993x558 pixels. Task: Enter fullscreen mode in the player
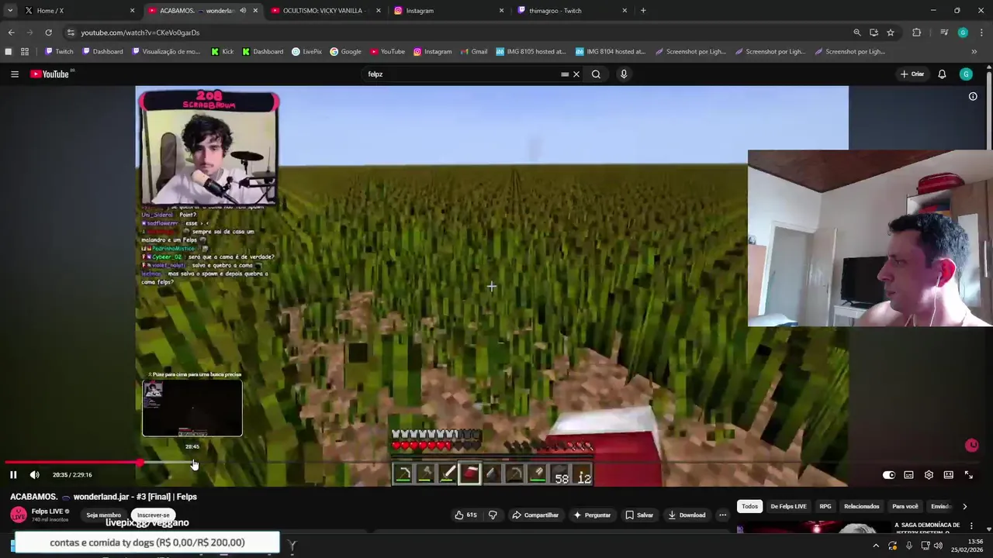click(x=968, y=475)
